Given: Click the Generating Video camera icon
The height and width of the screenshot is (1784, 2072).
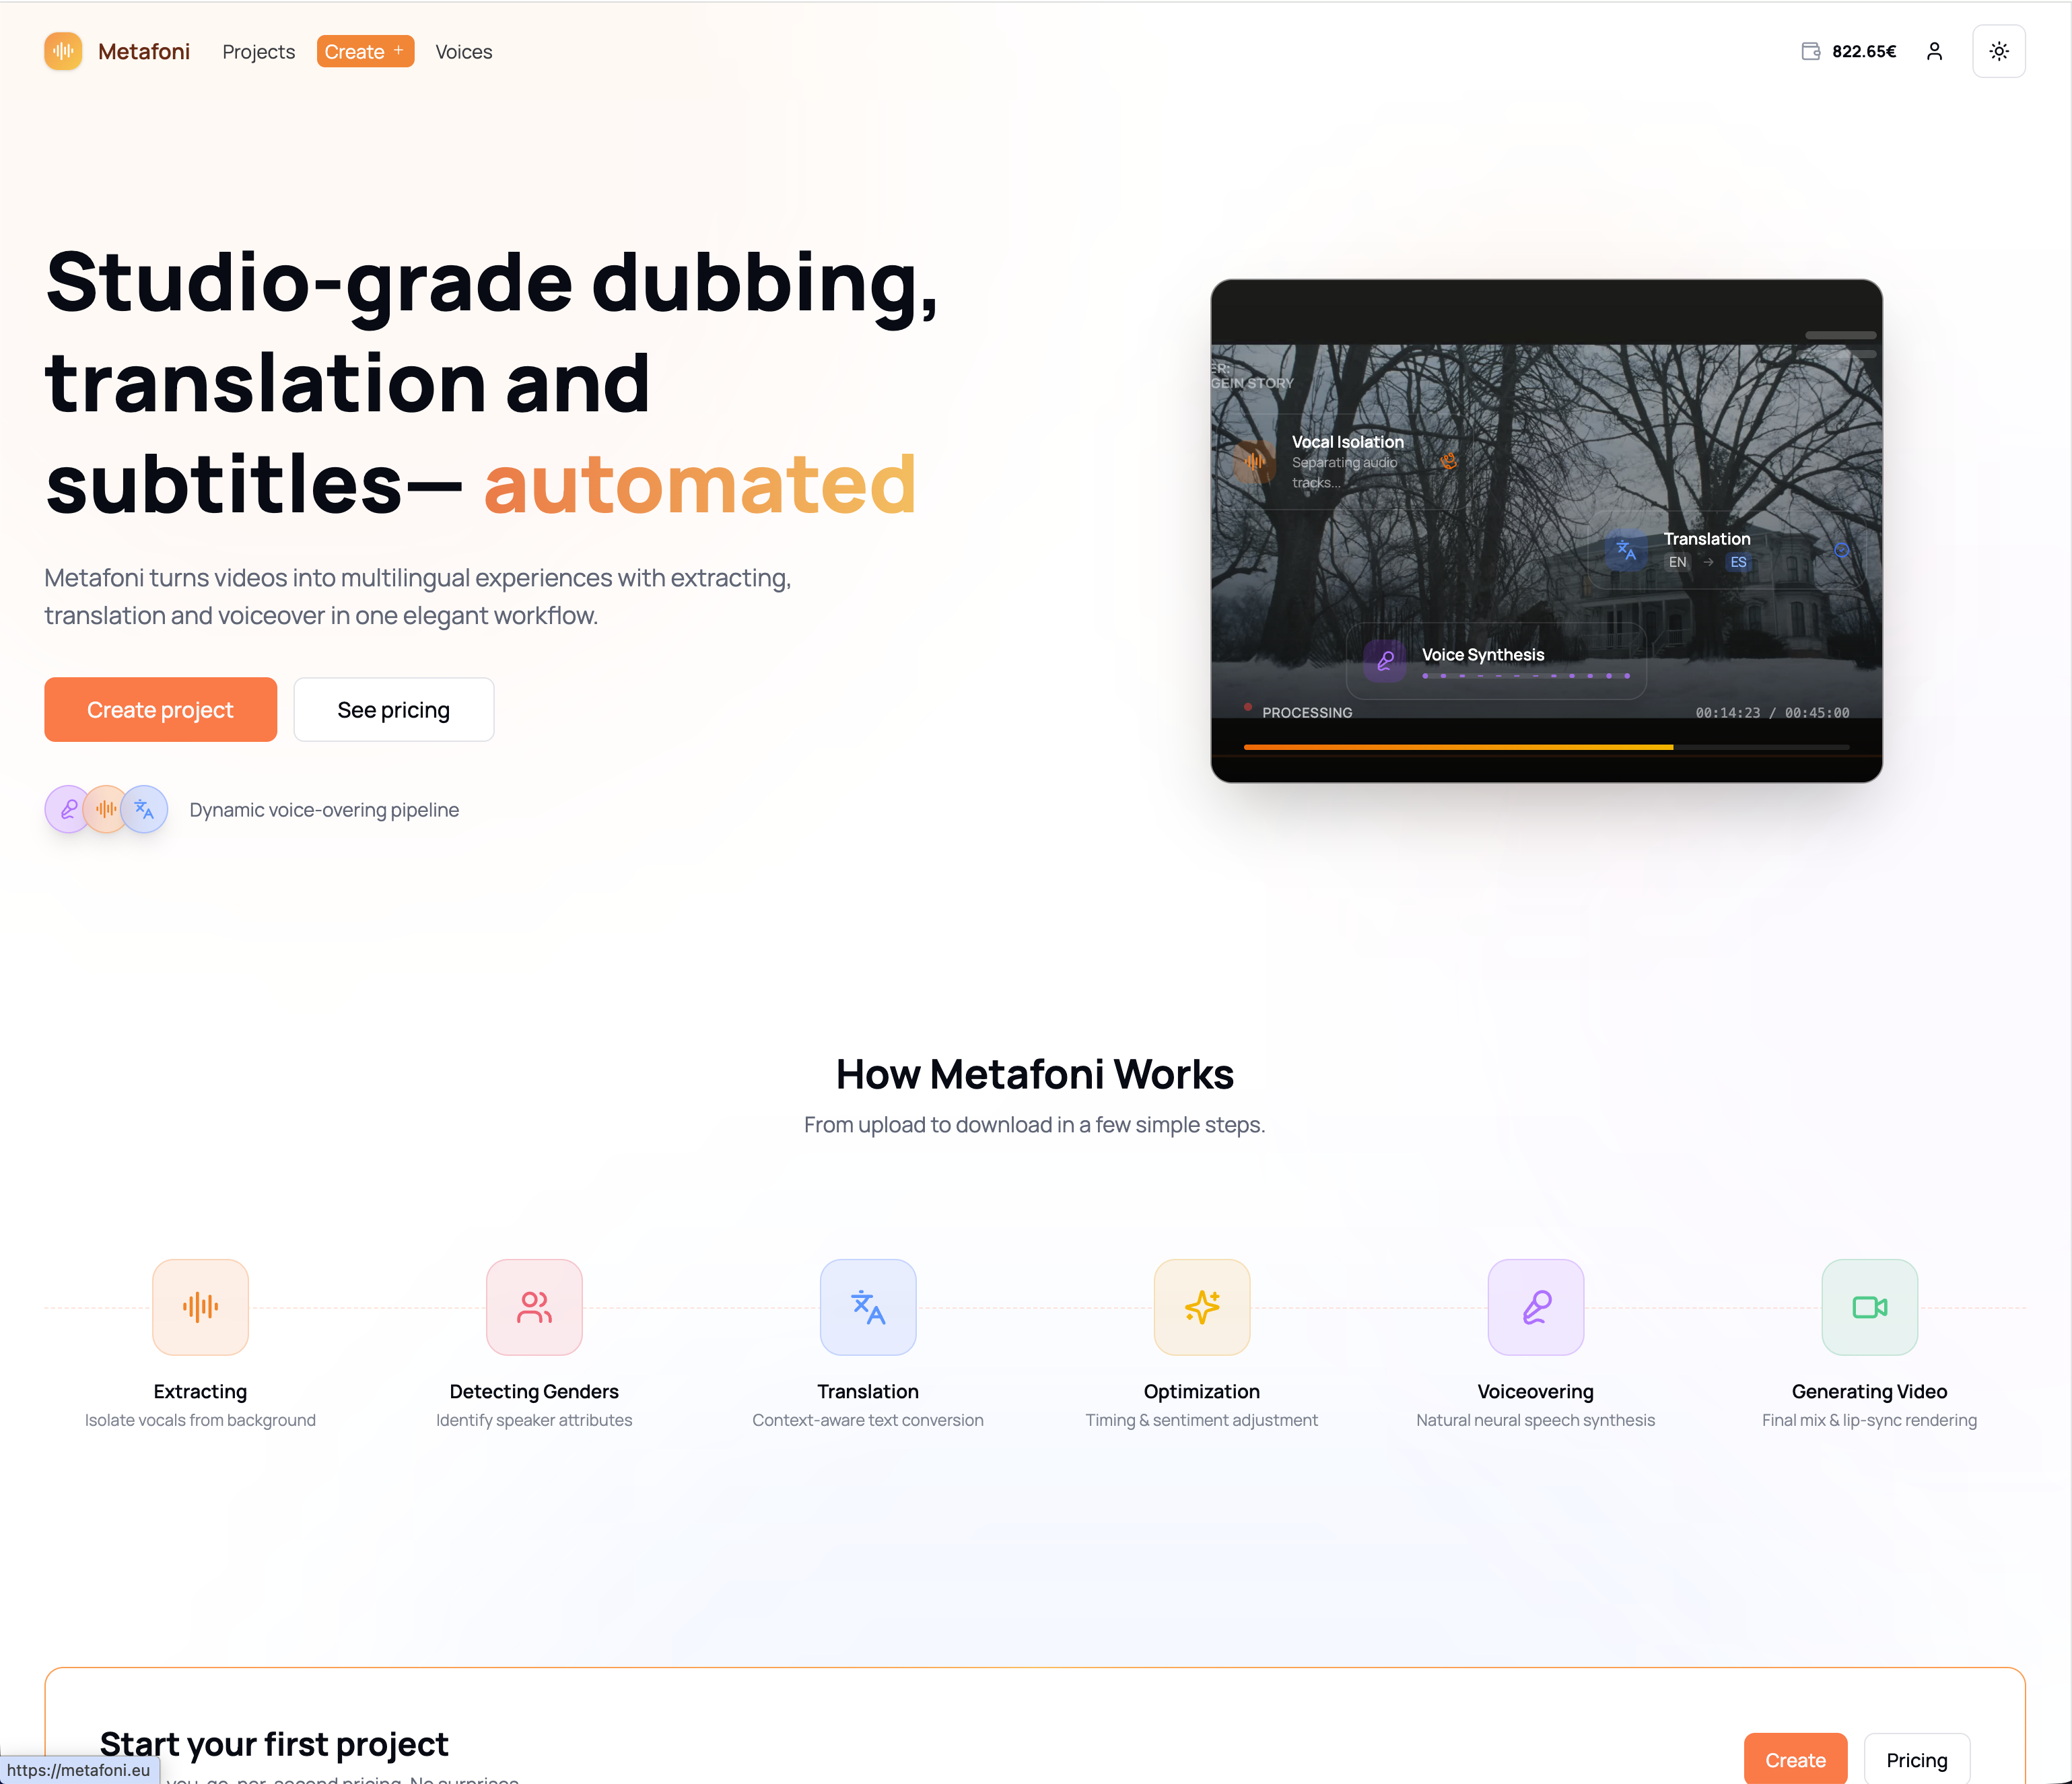Looking at the screenshot, I should [x=1869, y=1307].
